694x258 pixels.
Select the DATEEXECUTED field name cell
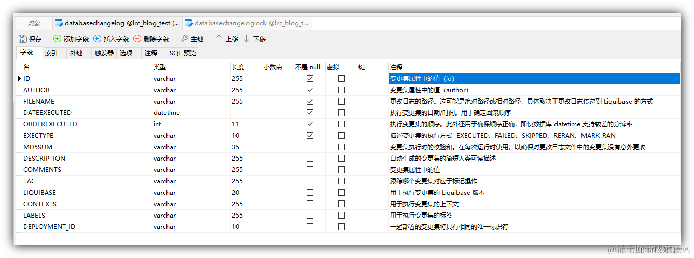click(87, 113)
